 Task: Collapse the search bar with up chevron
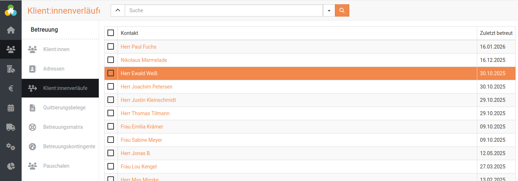tap(118, 10)
